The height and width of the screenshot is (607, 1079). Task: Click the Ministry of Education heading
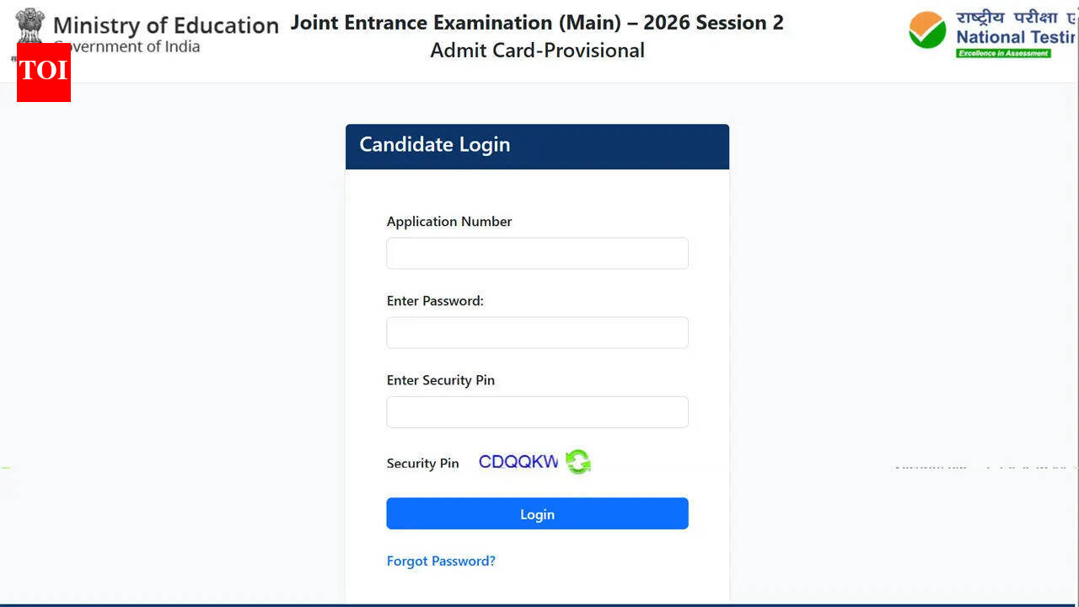click(166, 25)
